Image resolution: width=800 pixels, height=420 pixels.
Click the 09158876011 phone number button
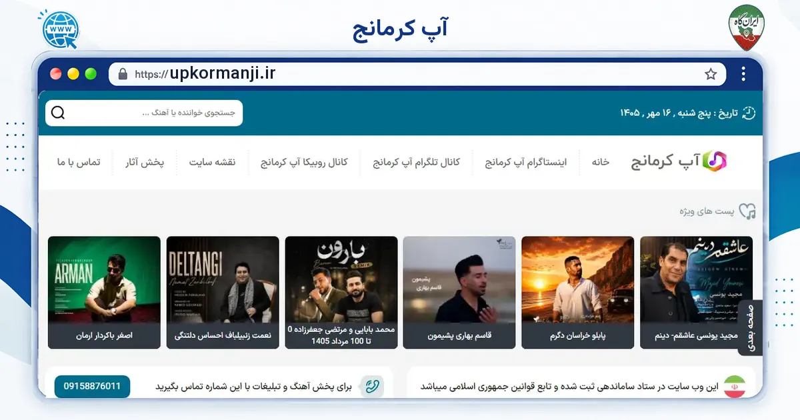[92, 387]
